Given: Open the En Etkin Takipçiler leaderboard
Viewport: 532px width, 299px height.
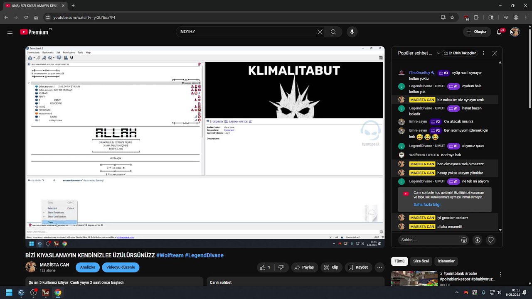Looking at the screenshot, I should [x=460, y=53].
